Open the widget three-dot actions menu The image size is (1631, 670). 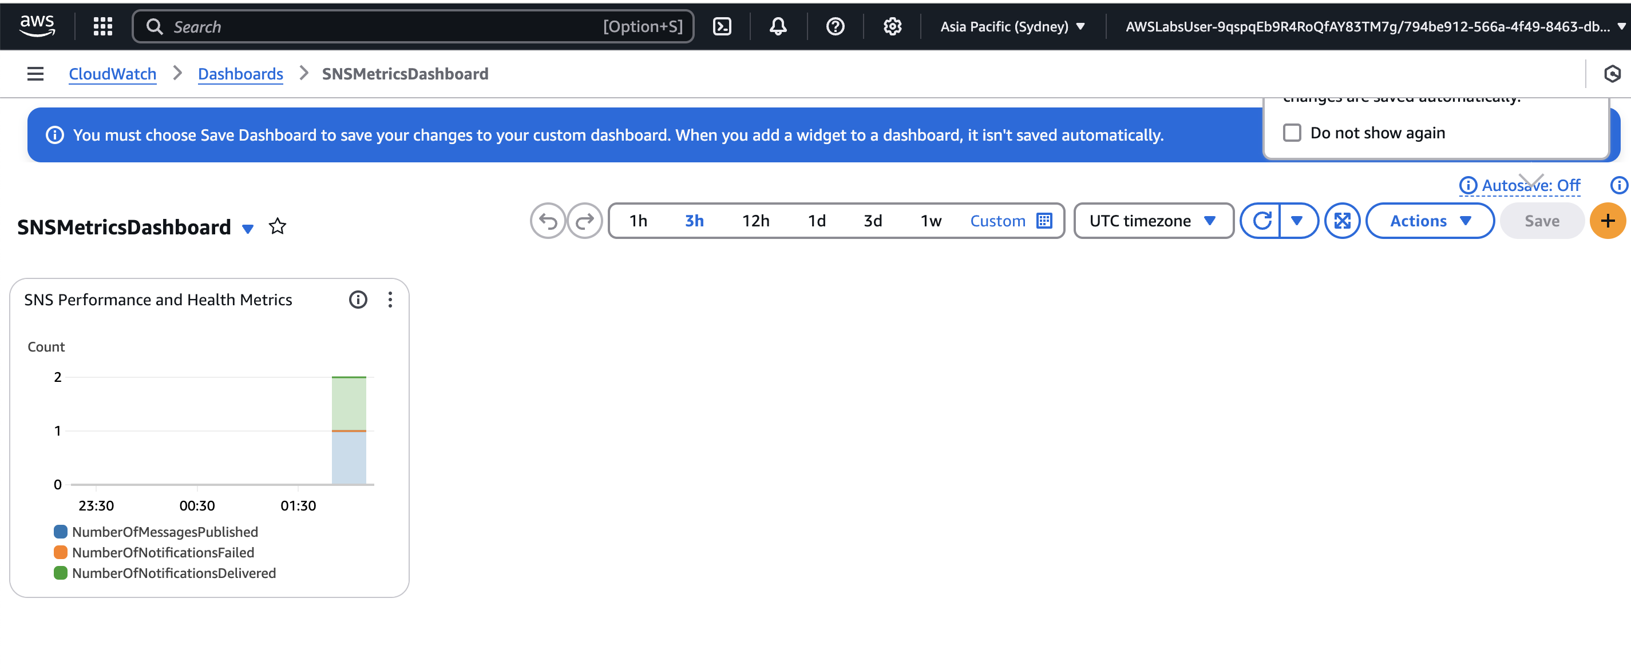[390, 299]
